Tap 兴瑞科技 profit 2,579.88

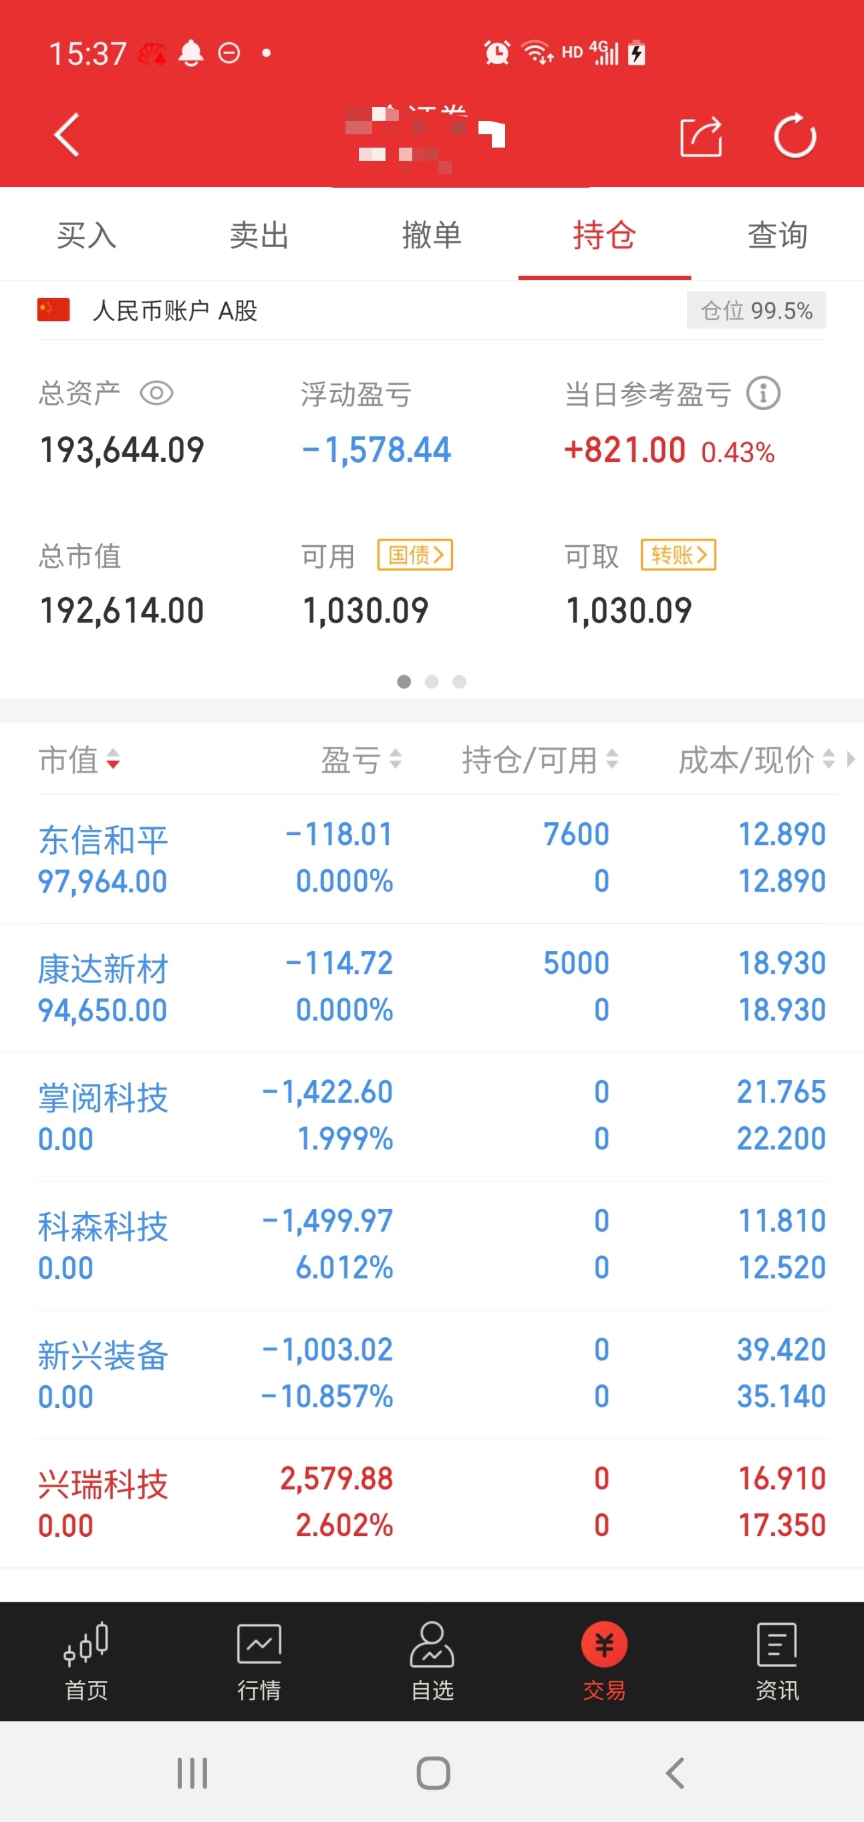pyautogui.click(x=336, y=1478)
